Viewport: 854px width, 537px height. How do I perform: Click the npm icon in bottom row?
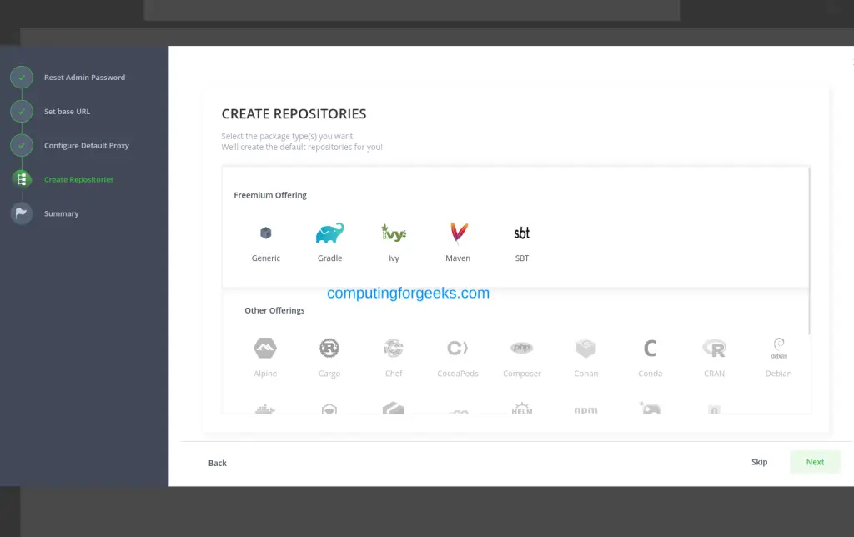point(586,409)
